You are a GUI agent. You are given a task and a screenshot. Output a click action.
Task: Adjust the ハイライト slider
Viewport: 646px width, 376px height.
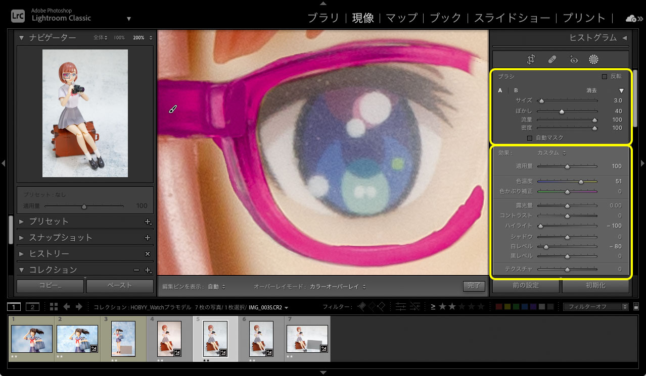tap(567, 226)
